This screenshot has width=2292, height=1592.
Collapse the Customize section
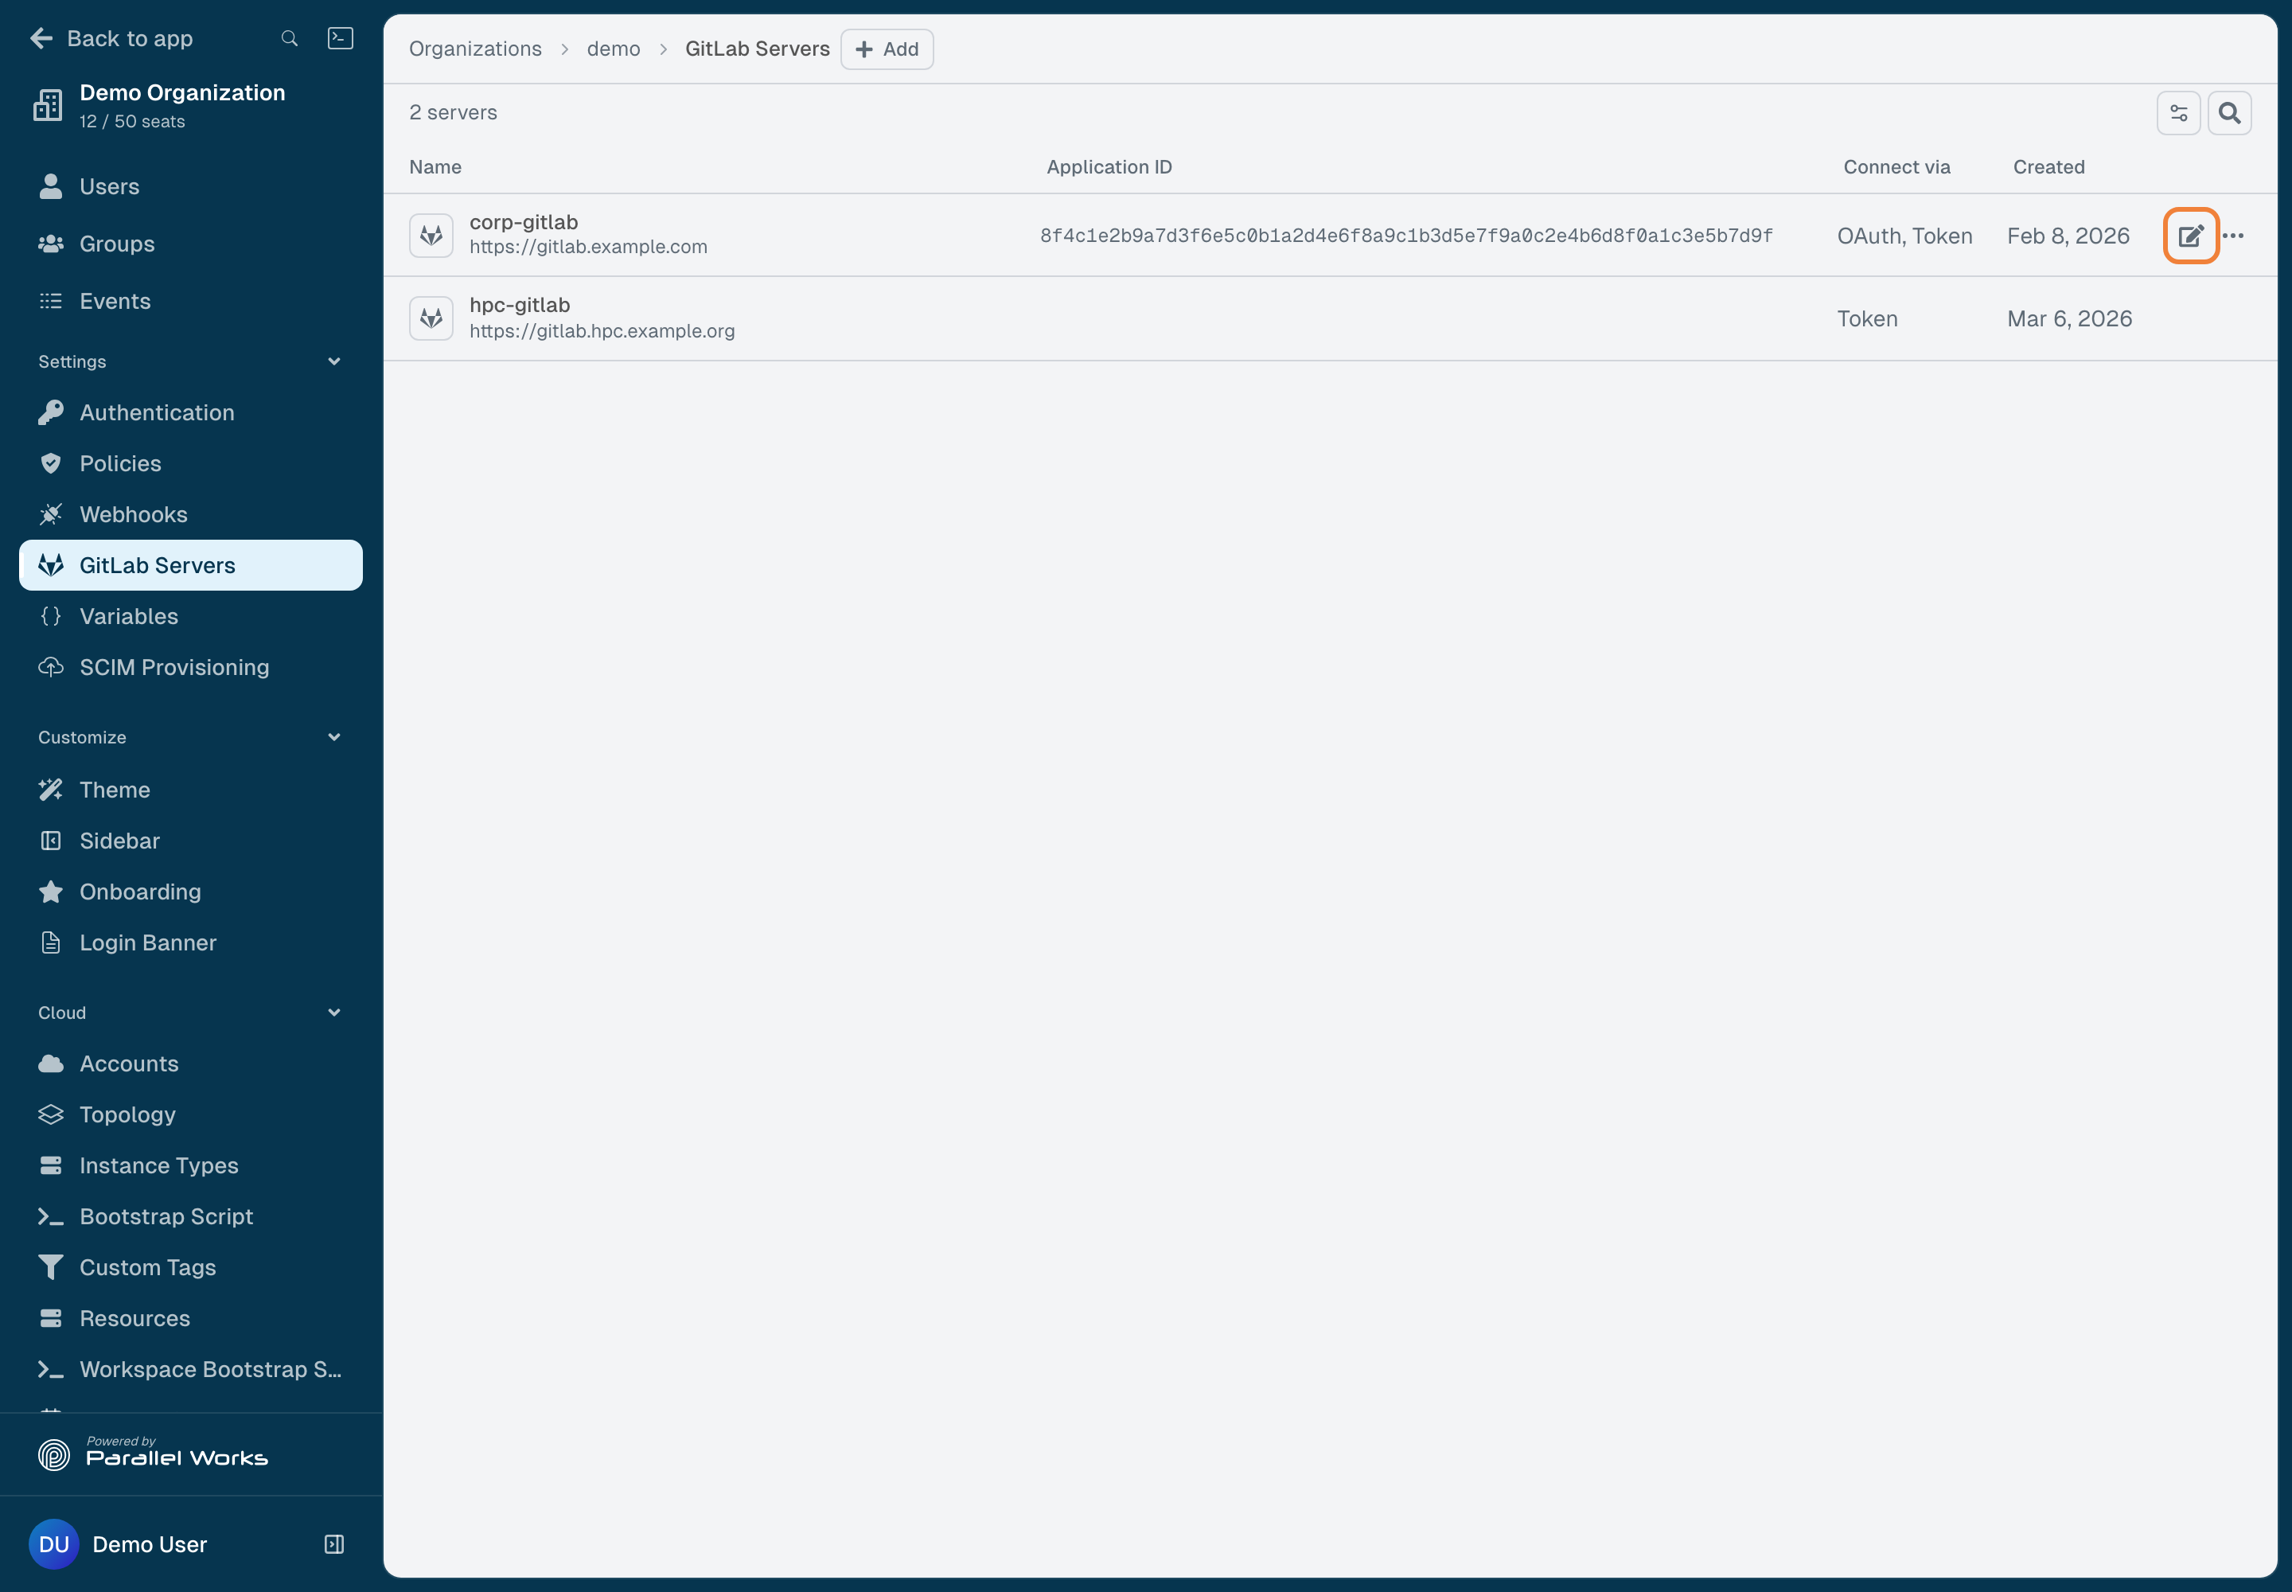click(334, 737)
